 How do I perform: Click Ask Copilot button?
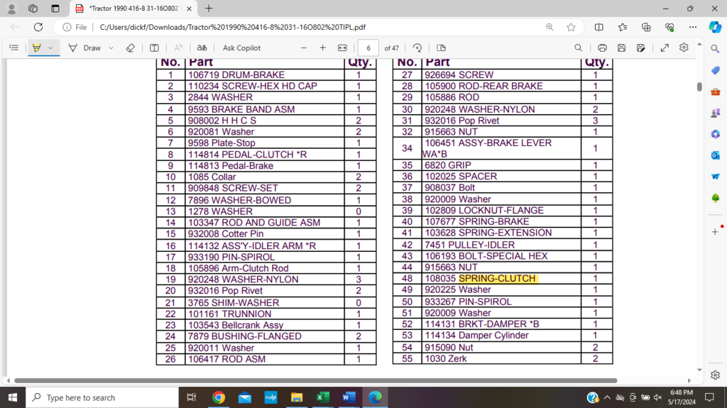pyautogui.click(x=241, y=48)
